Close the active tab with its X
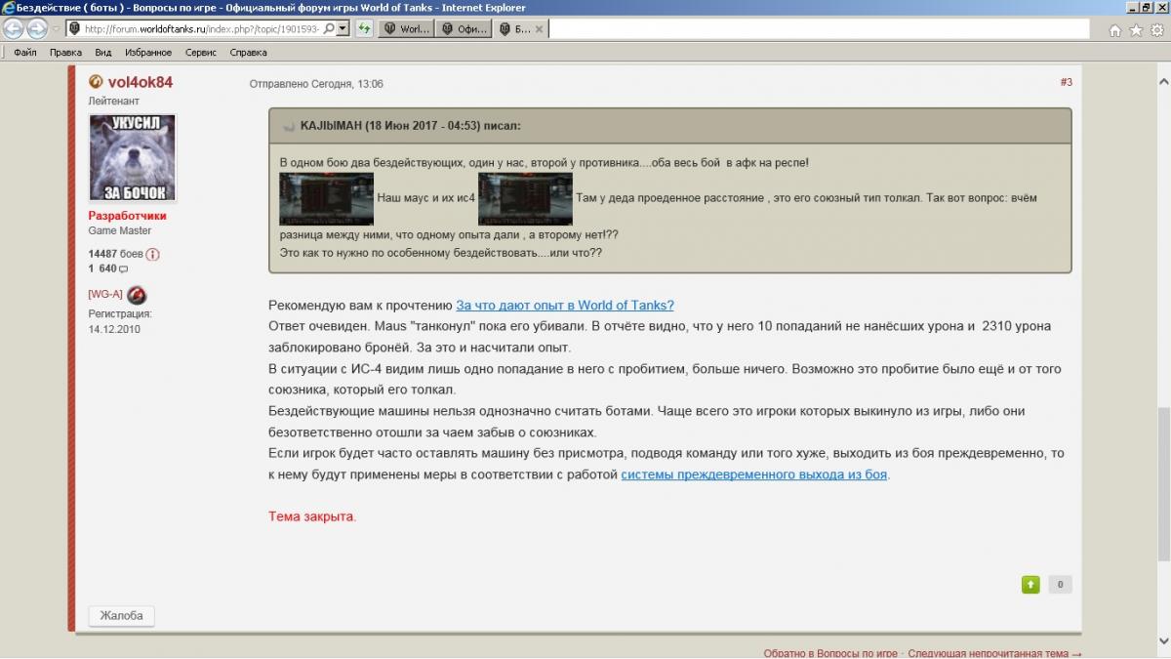 pos(539,29)
